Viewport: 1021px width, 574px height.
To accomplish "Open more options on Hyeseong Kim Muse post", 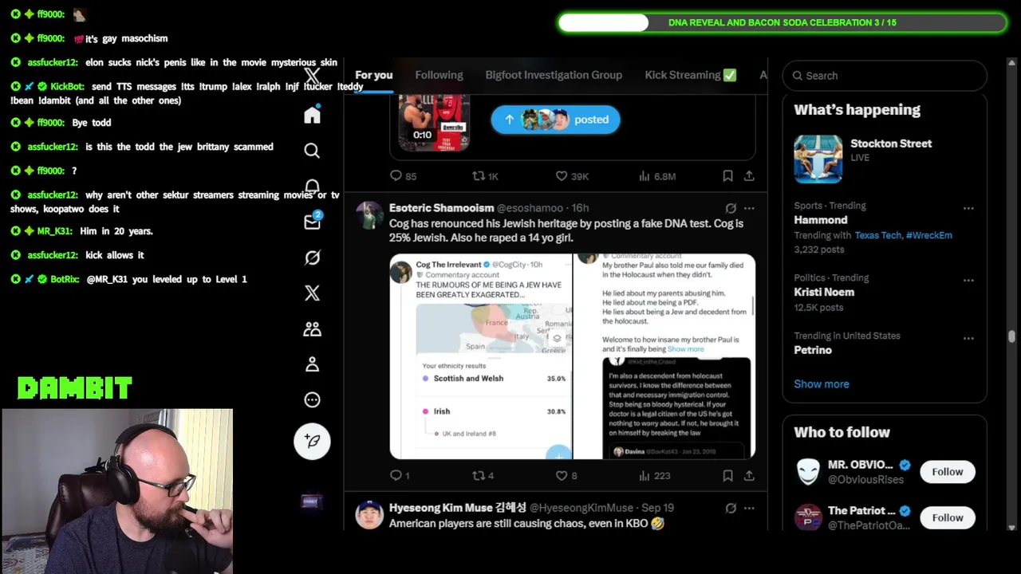I will tap(749, 508).
